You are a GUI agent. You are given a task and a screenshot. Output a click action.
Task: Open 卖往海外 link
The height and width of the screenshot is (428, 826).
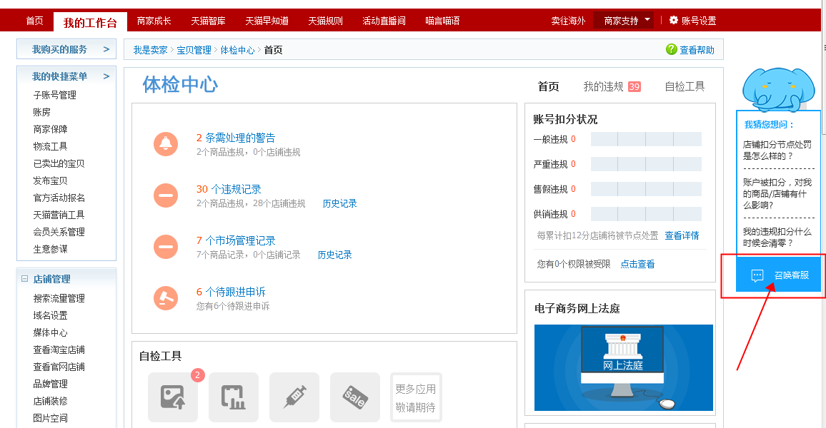[x=568, y=21]
